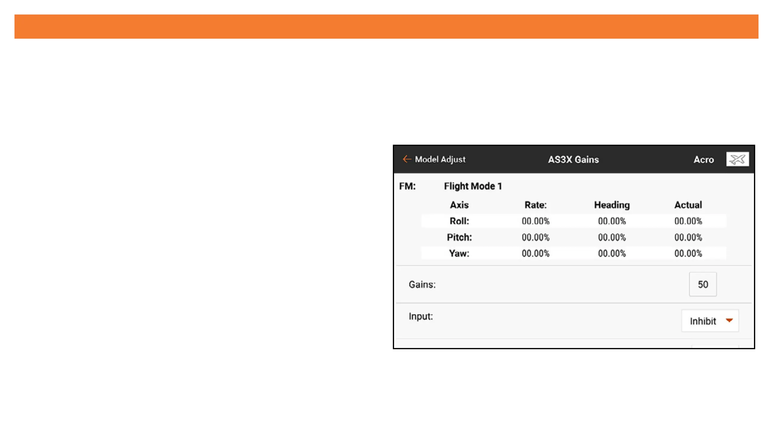
Task: Click the Inhibit dropdown red arrow
Action: [729, 321]
